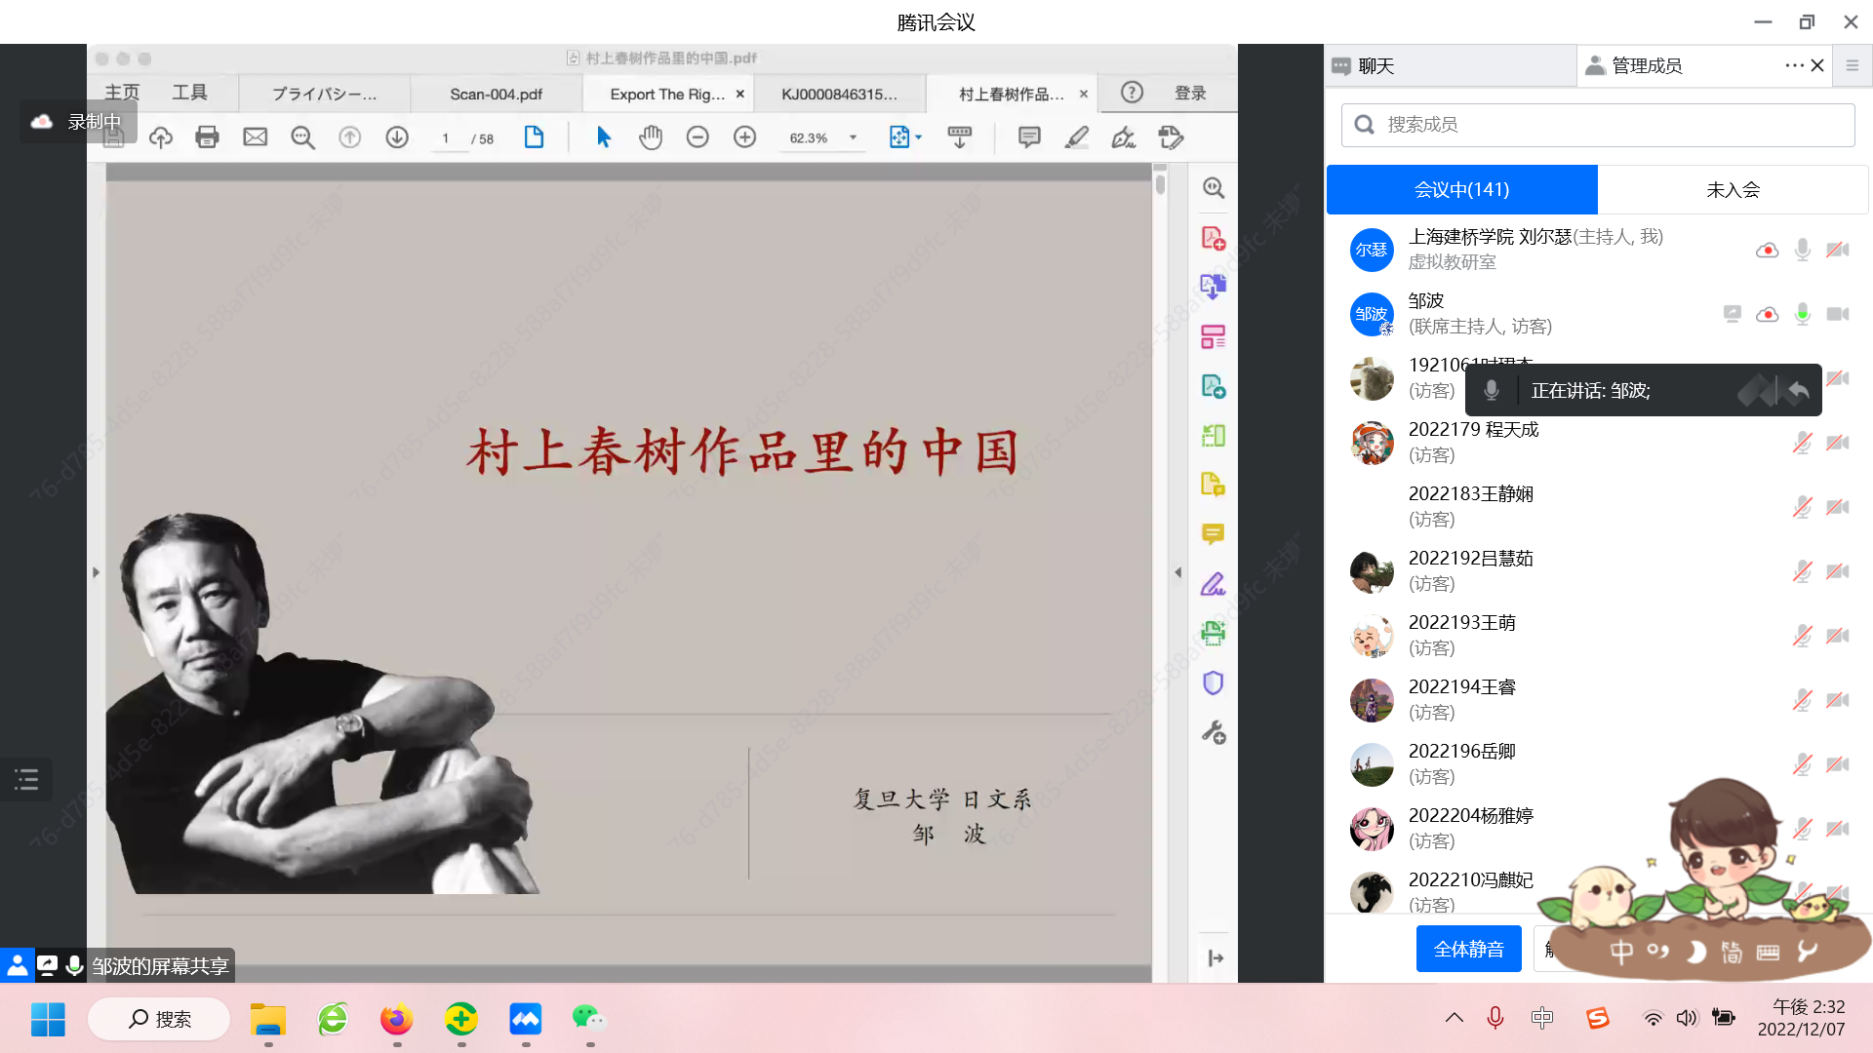Toggle microphone for 邹波
Image resolution: width=1873 pixels, height=1053 pixels.
[x=1802, y=314]
